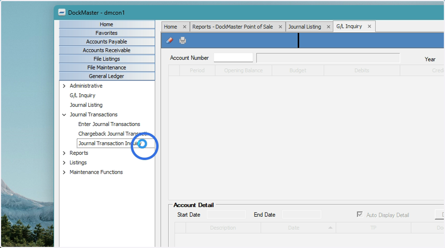Click the DockMaster title bar app icon
The width and height of the screenshot is (445, 248).
62,13
